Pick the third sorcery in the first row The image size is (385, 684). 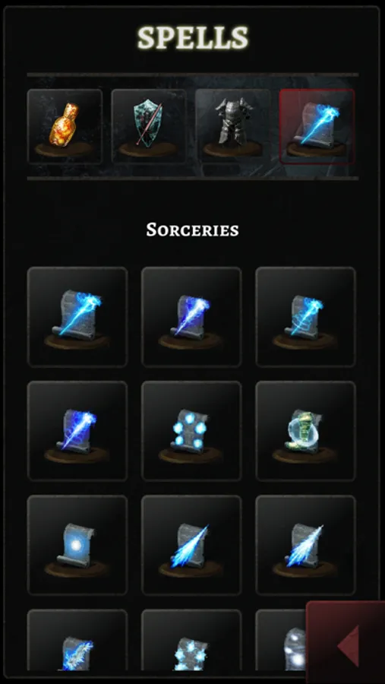click(305, 317)
